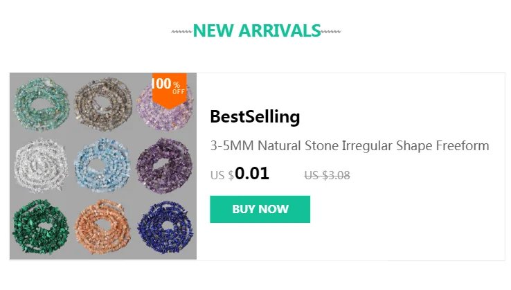Select the dark purple bead strand

(x=166, y=165)
